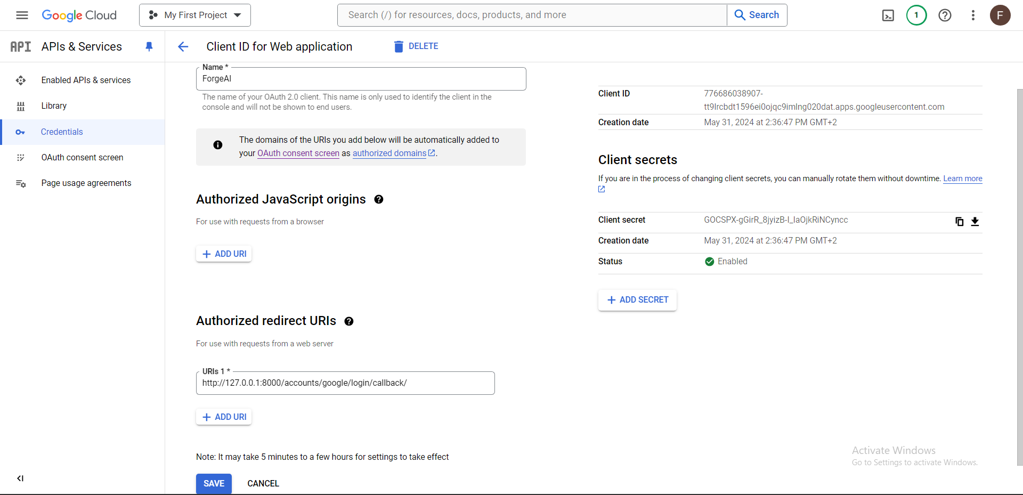Open the account avatar F

tap(1000, 15)
